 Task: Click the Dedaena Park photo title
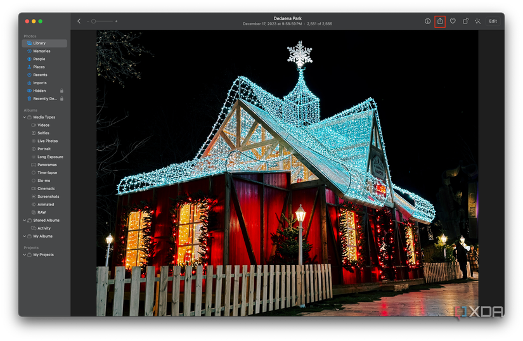[288, 18]
